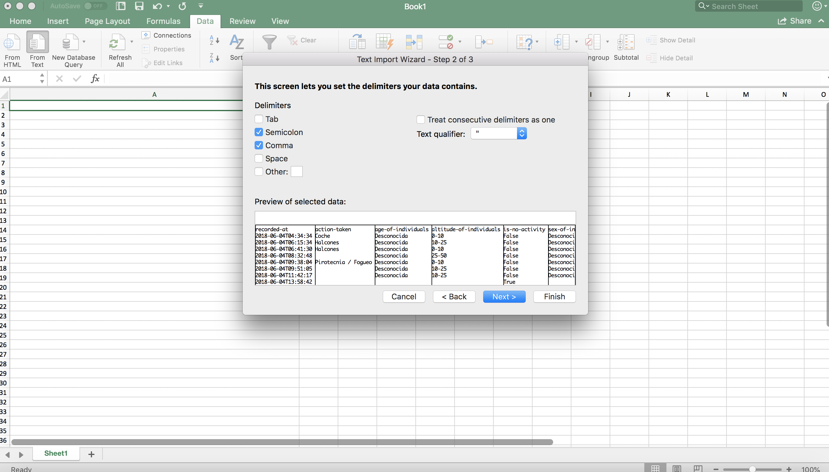829x472 pixels.
Task: Add a new sheet with plus button
Action: tap(91, 454)
